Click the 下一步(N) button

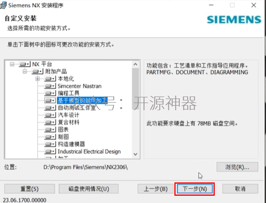click(195, 189)
